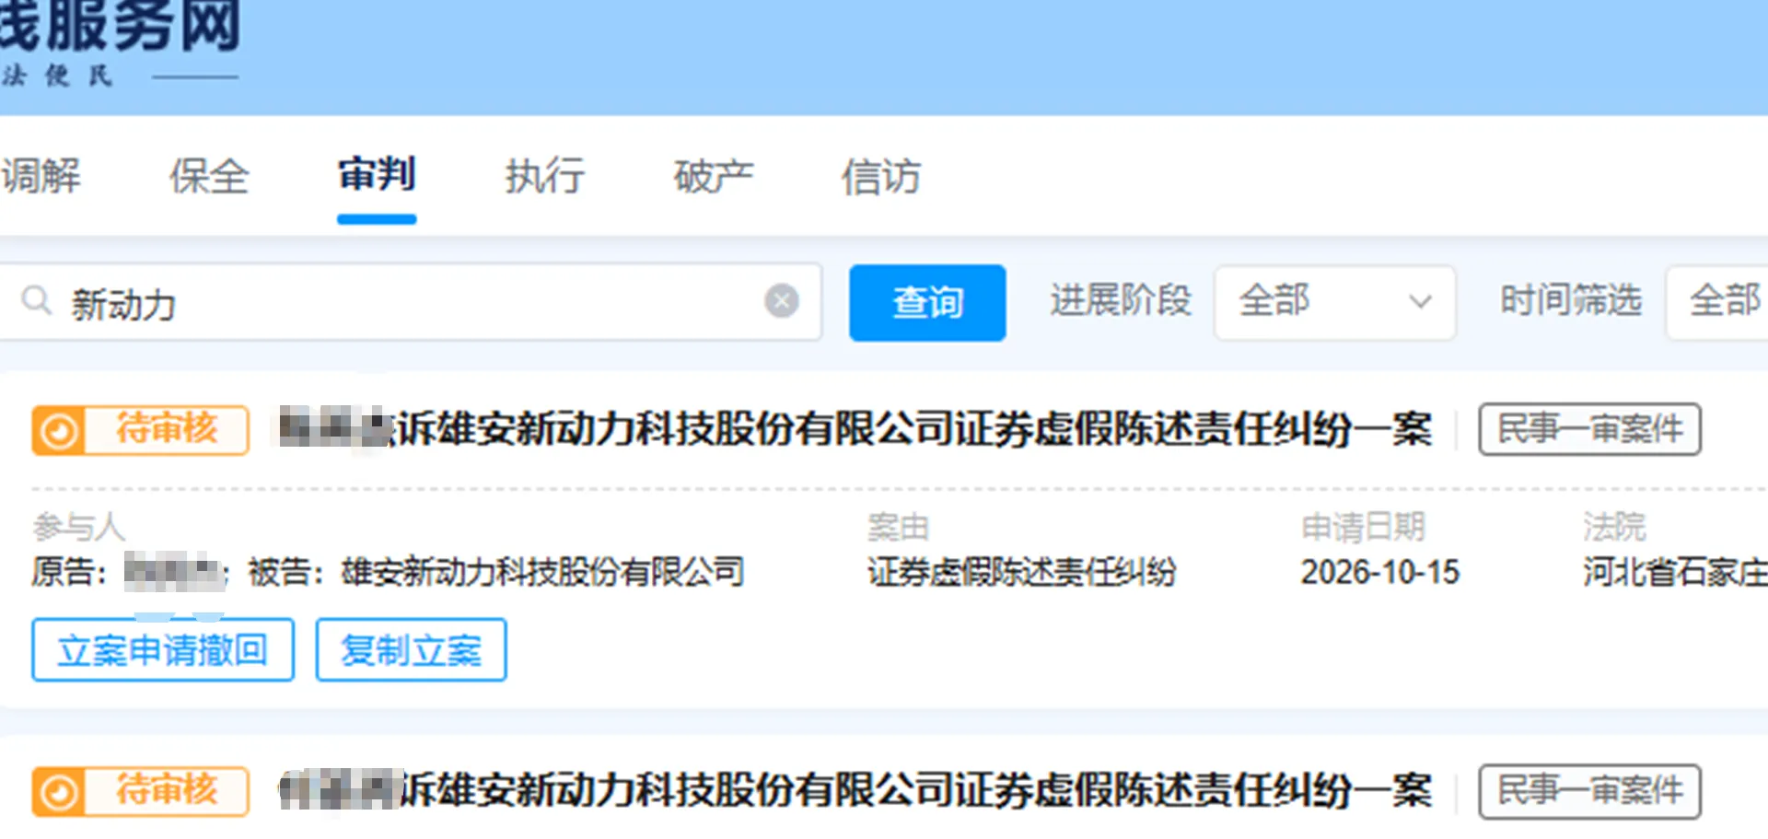
Task: Open the 破产 tab
Action: [x=713, y=175]
